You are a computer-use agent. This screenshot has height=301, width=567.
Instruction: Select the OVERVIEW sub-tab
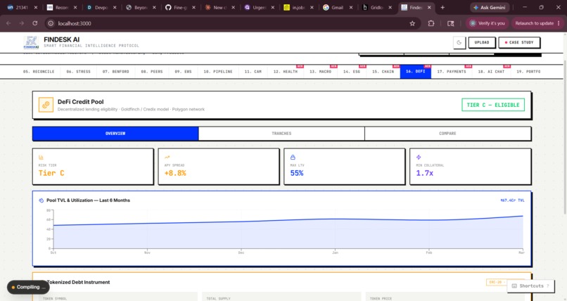point(115,134)
